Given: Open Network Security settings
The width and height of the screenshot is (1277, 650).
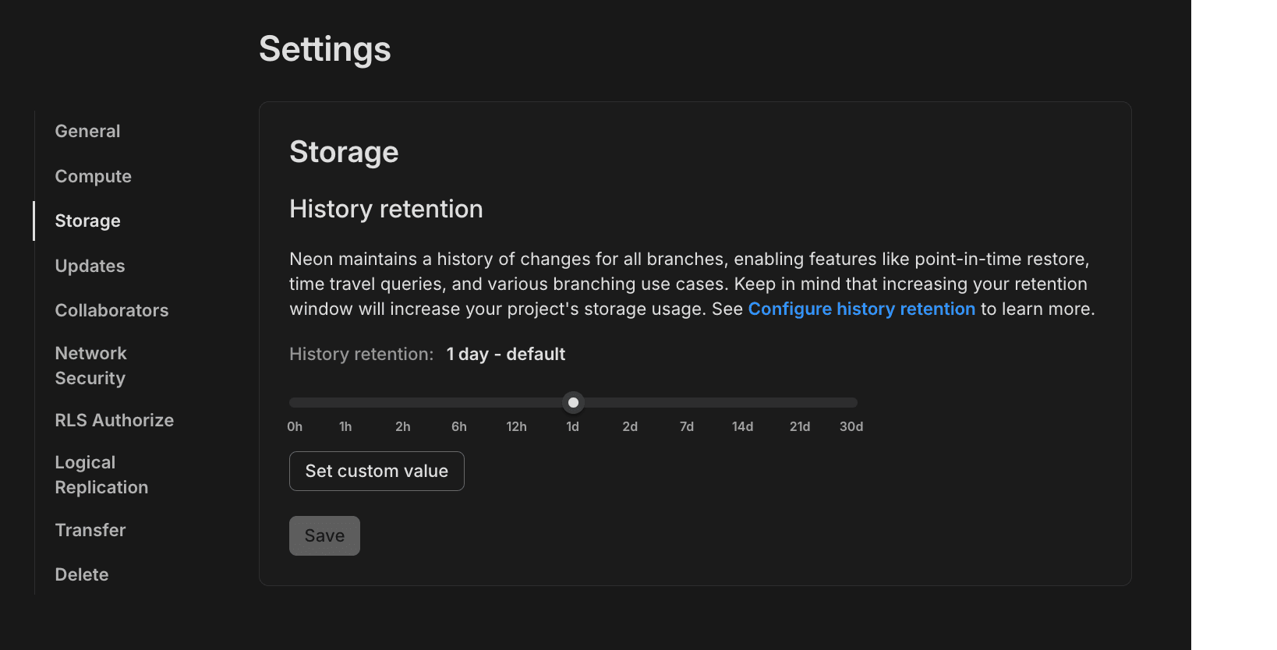Looking at the screenshot, I should (90, 366).
